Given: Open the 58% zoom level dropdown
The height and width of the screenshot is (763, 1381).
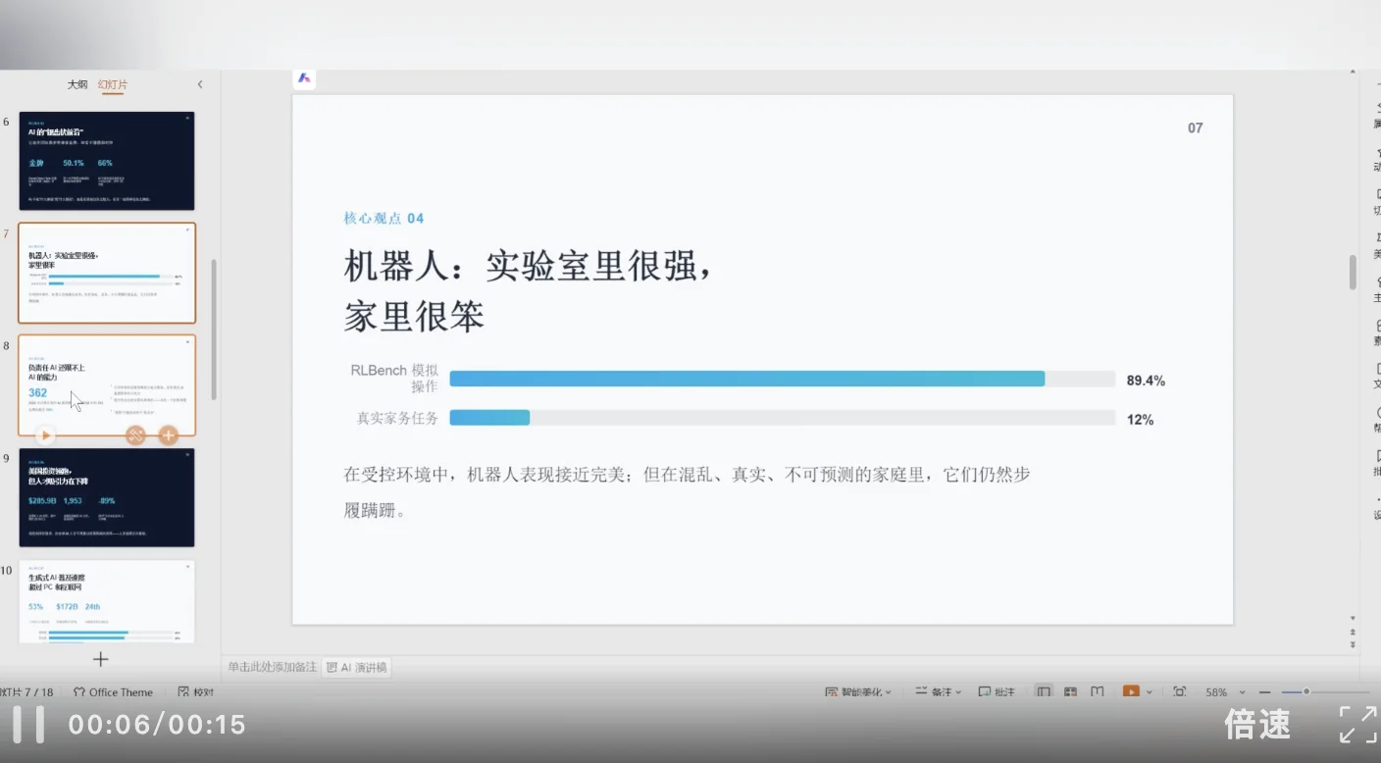Looking at the screenshot, I should 1225,692.
